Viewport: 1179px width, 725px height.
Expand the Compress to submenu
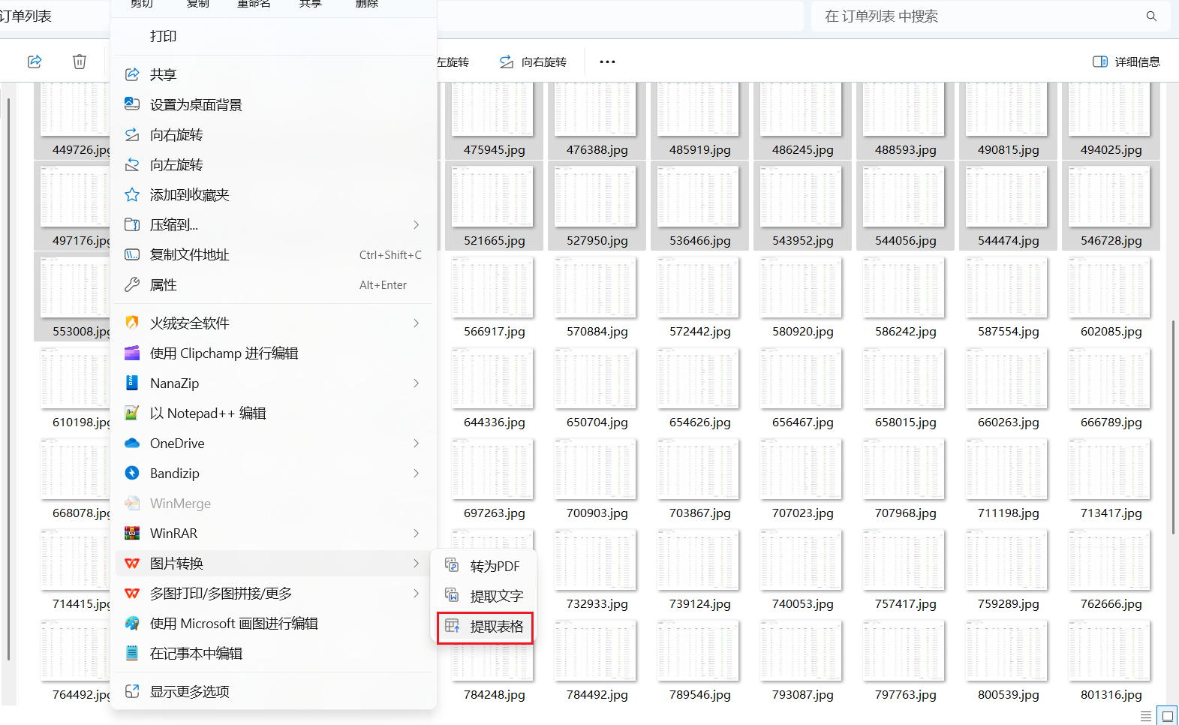pyautogui.click(x=416, y=225)
